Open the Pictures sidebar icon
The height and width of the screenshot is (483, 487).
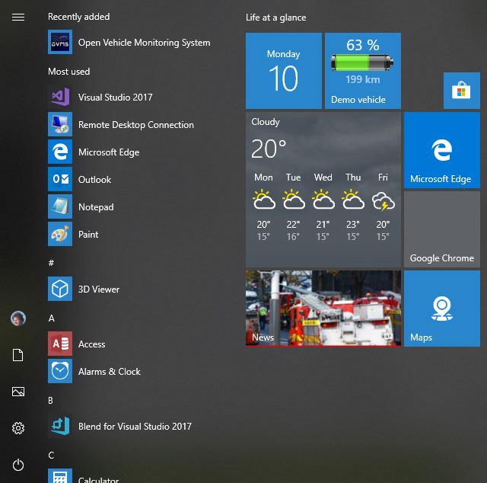(18, 392)
